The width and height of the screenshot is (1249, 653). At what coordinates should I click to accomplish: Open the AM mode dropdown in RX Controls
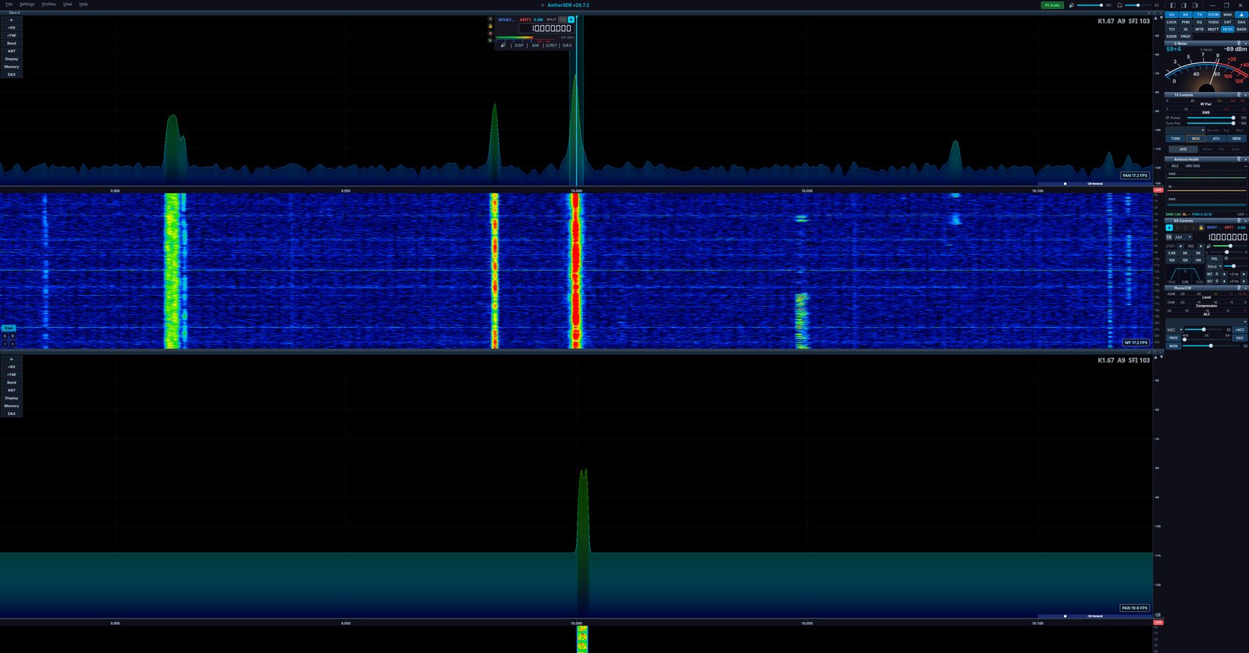click(1183, 237)
